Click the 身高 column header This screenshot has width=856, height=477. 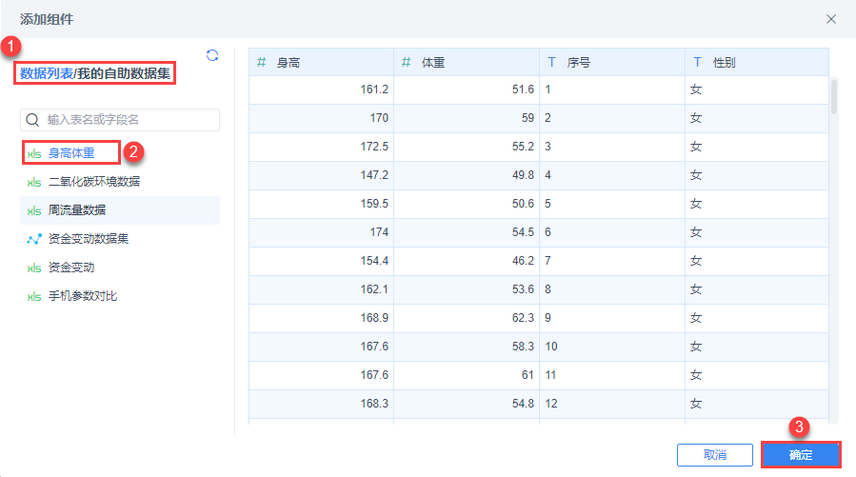coord(322,62)
